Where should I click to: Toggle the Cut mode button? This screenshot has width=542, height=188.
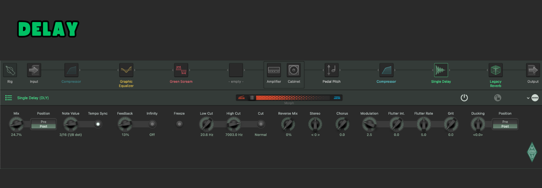coord(261,124)
